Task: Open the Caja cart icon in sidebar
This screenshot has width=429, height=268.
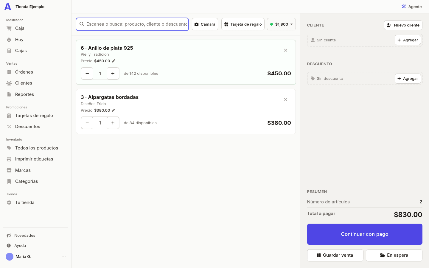Action: [9, 28]
